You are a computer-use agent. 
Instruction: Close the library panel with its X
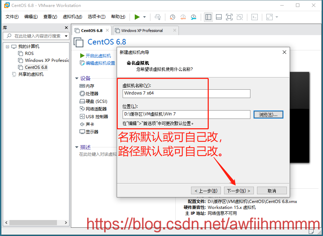[x=66, y=27]
